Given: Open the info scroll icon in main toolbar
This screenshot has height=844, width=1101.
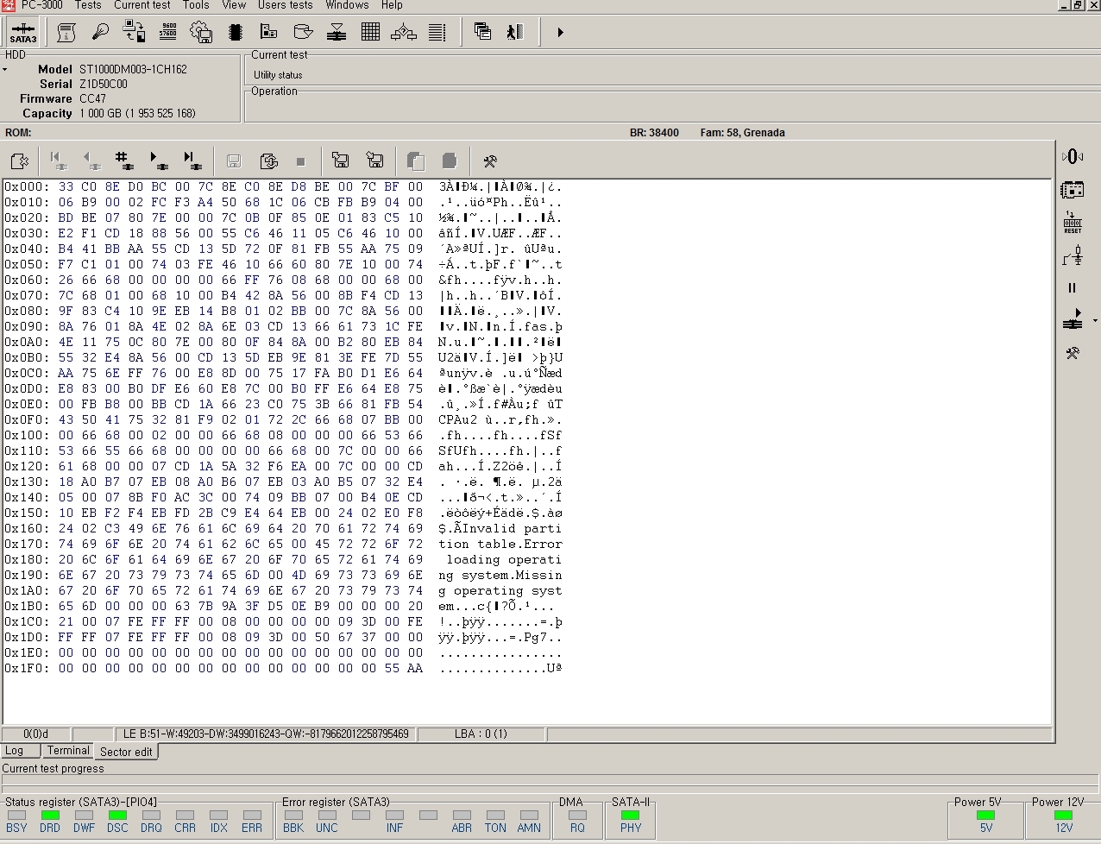Looking at the screenshot, I should click(66, 33).
